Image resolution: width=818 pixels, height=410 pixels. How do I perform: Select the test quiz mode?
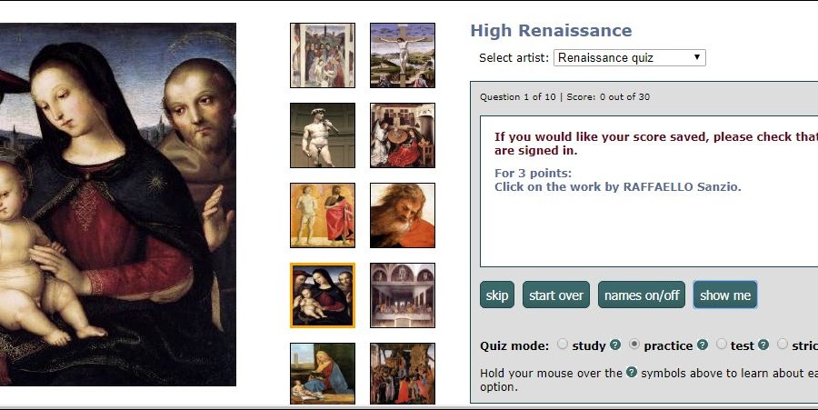(x=722, y=345)
